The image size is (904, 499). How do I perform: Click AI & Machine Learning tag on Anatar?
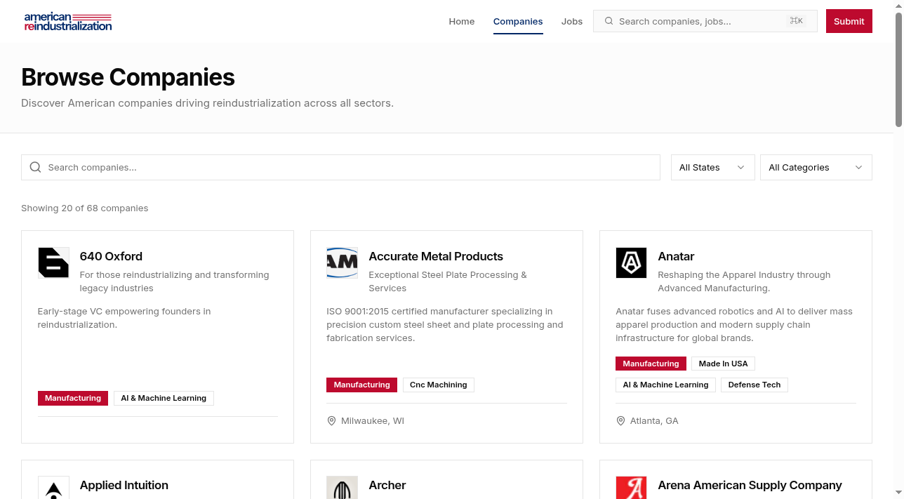[665, 385]
